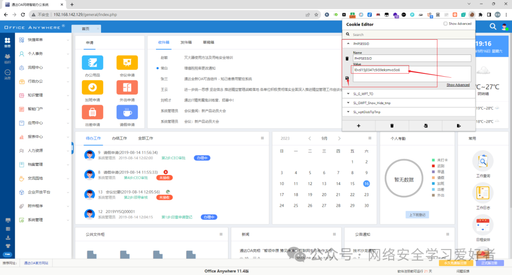
Task: Save the PHPSESSID cookie with floppy icon
Action: (x=347, y=79)
